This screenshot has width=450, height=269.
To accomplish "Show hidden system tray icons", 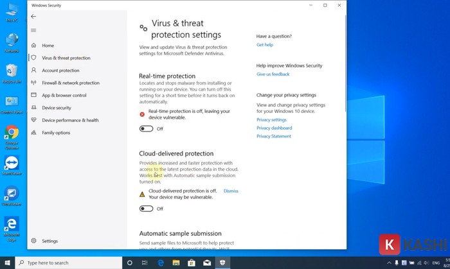I will click(389, 263).
